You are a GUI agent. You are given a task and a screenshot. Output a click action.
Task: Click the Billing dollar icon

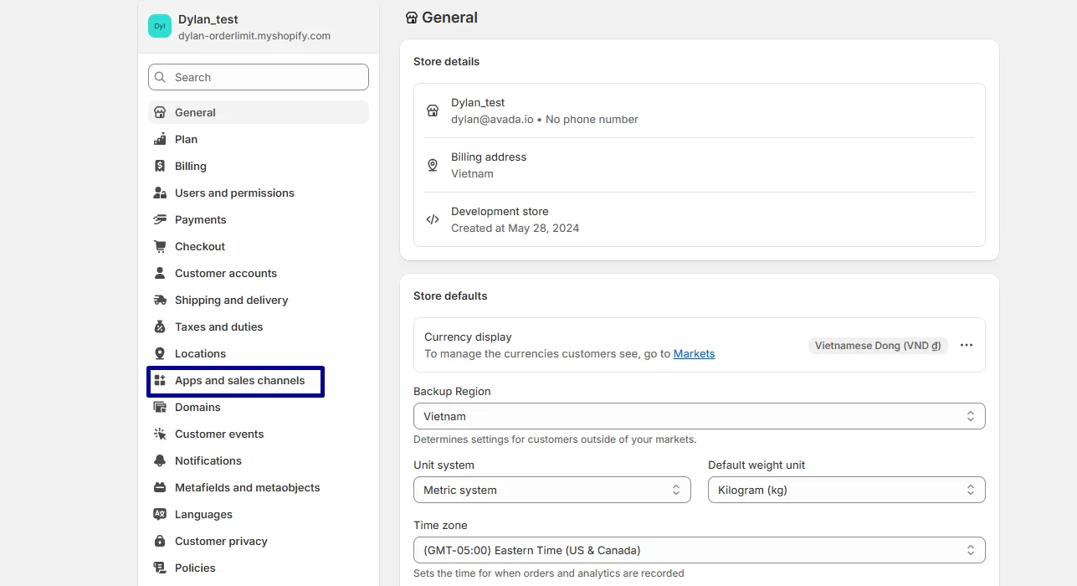[x=160, y=166]
